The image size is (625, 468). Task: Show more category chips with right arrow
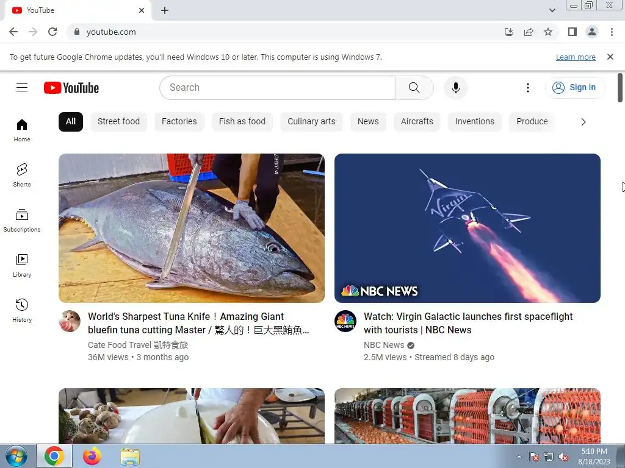(583, 122)
